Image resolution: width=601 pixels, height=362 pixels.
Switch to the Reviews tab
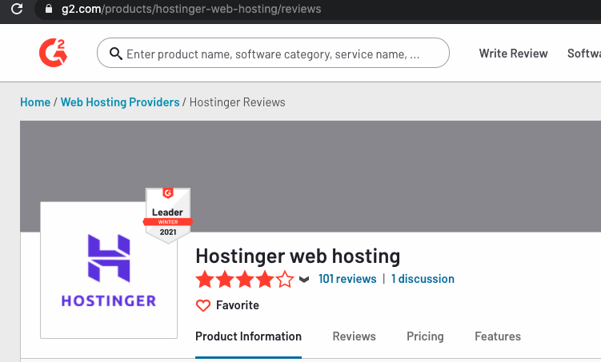[x=355, y=336]
